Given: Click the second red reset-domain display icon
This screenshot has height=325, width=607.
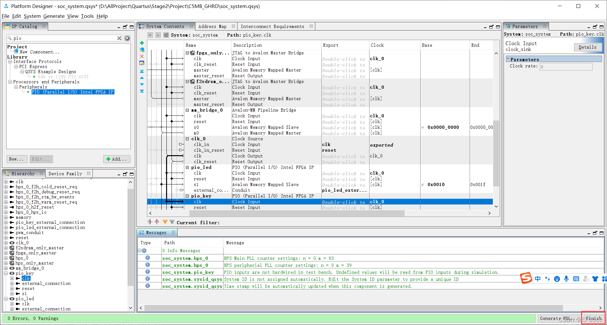Looking at the screenshot, I should tap(157, 222).
